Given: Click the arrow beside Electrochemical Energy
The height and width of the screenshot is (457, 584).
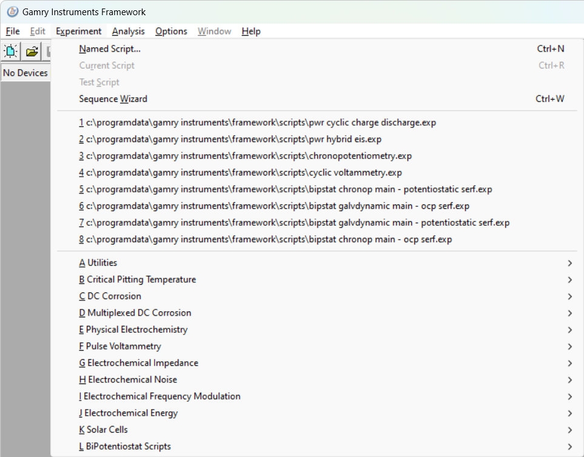Looking at the screenshot, I should tap(570, 413).
